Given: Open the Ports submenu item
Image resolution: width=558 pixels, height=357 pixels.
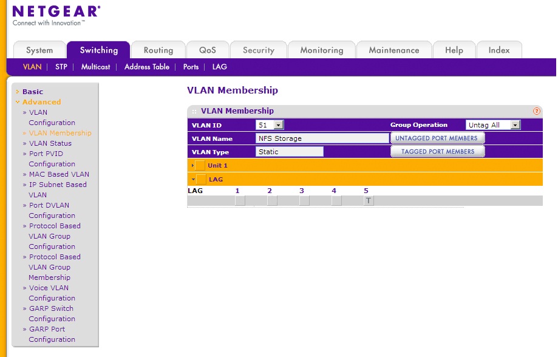Looking at the screenshot, I should point(191,67).
